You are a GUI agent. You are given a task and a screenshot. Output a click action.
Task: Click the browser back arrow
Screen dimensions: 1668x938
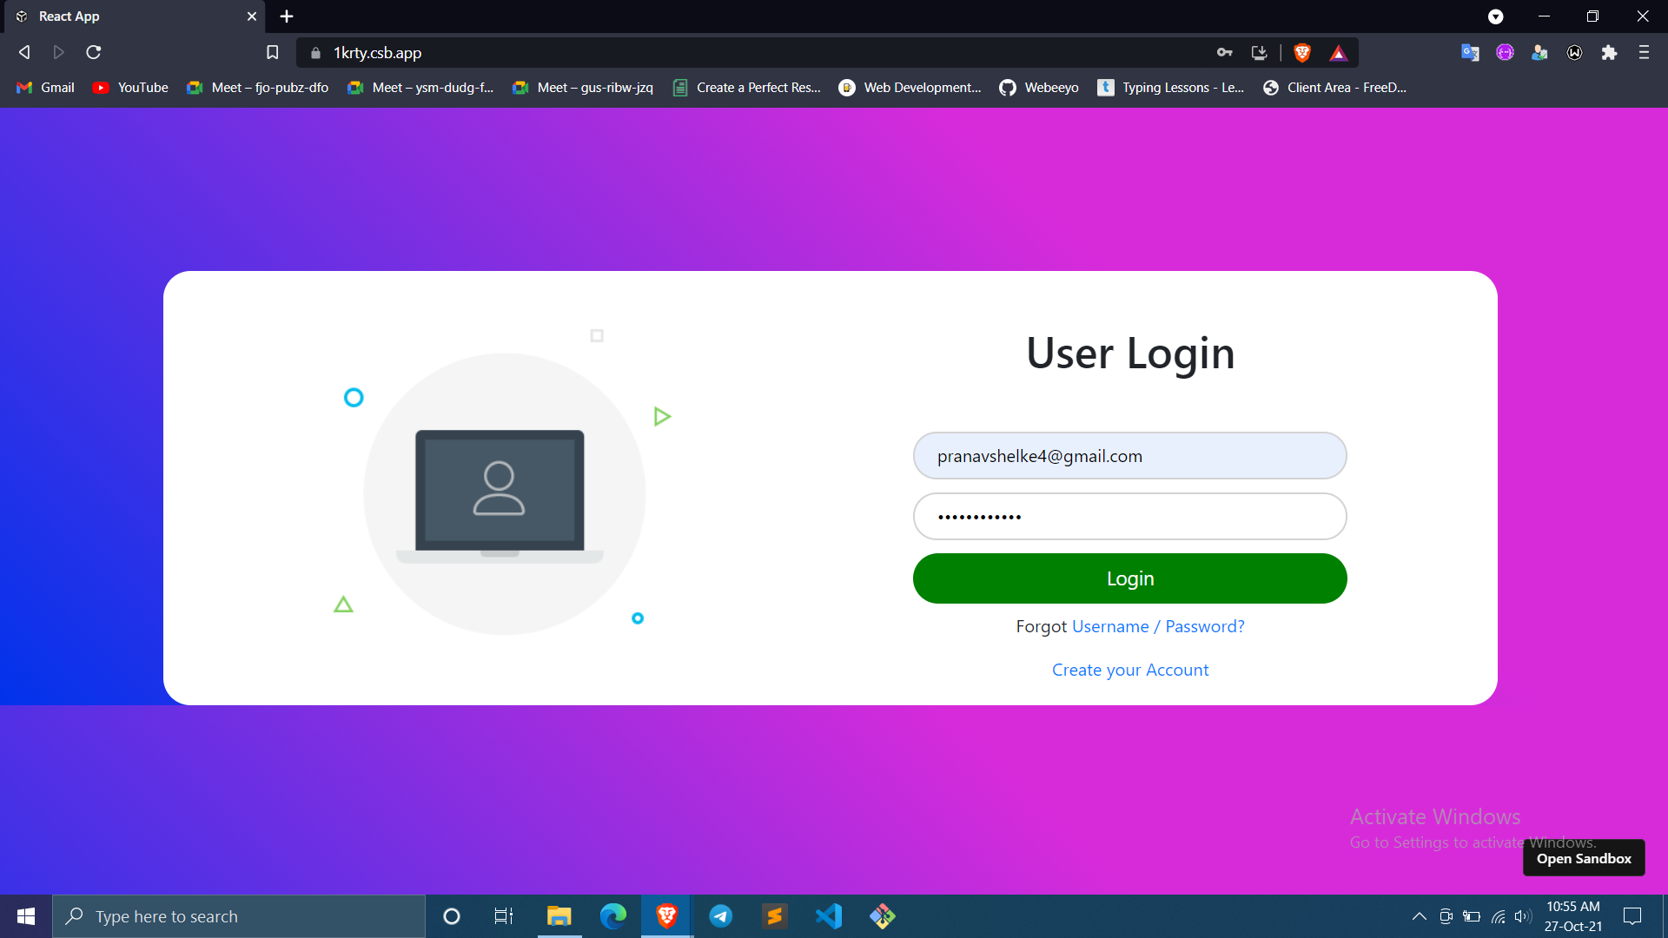(x=24, y=52)
